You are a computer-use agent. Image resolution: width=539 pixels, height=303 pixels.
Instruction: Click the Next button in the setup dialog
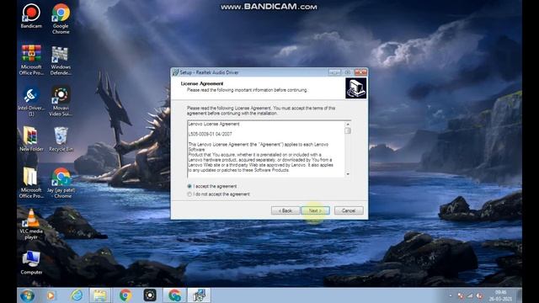pyautogui.click(x=315, y=210)
